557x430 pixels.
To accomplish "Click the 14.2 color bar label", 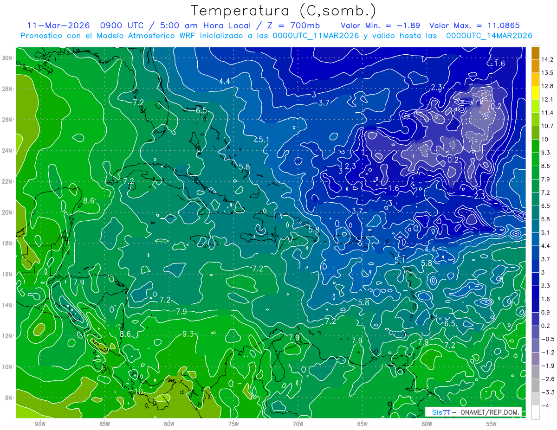I will [x=547, y=59].
